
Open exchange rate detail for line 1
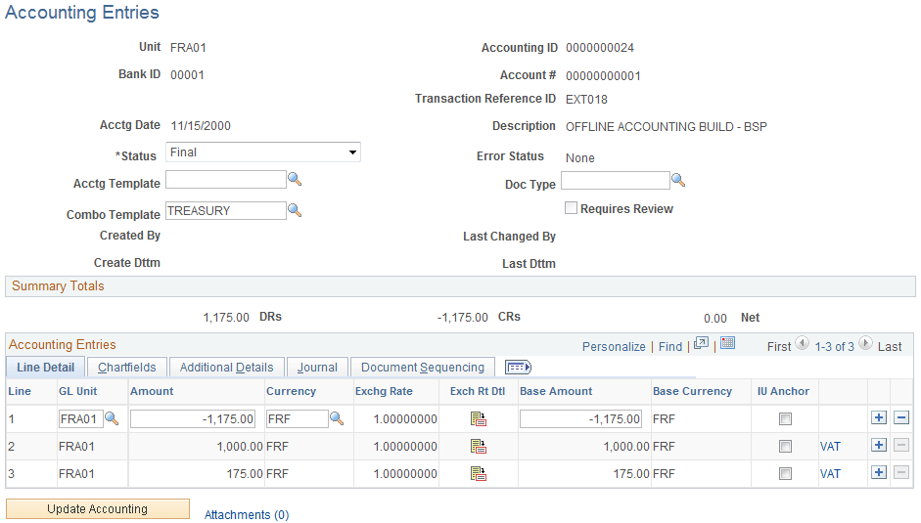(x=479, y=419)
